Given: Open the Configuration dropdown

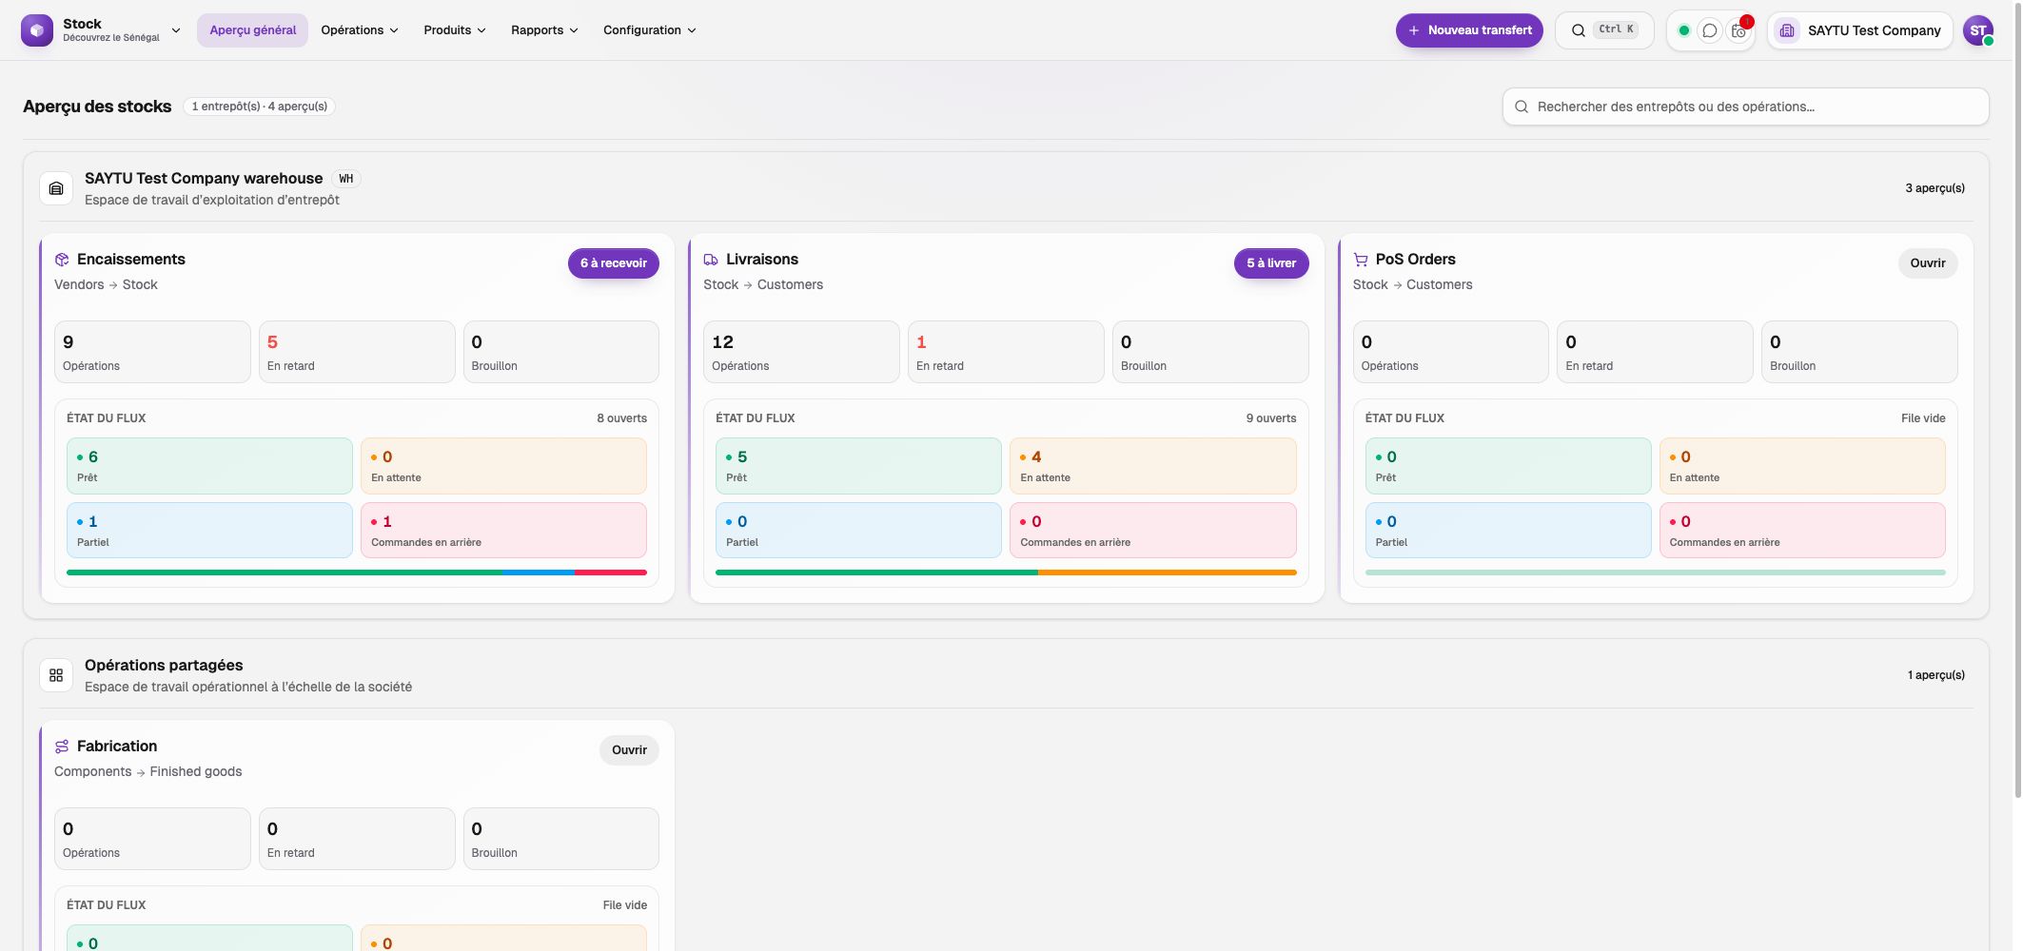Looking at the screenshot, I should [x=650, y=30].
